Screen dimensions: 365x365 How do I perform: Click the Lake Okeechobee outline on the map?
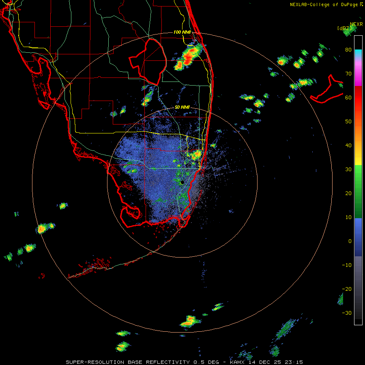pos(148,62)
